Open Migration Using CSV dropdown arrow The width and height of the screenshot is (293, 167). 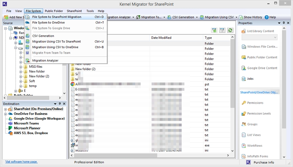tap(236, 17)
